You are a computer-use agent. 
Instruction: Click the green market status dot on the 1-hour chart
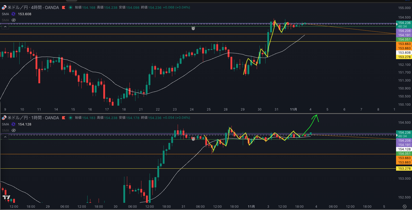click(x=70, y=118)
